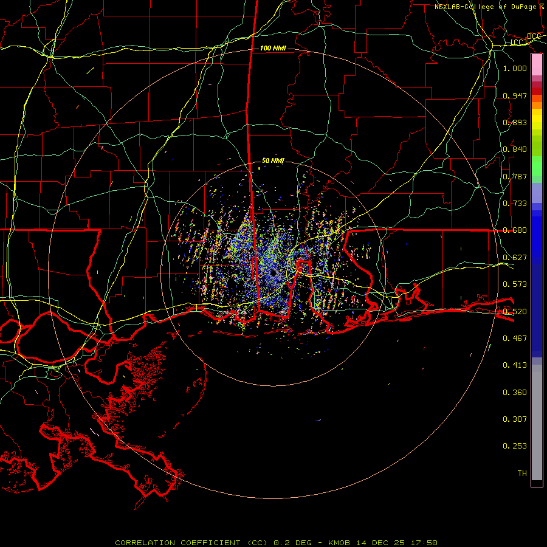Click the radar site marker at map center
Screen dimensions: 547x547
pos(273,273)
